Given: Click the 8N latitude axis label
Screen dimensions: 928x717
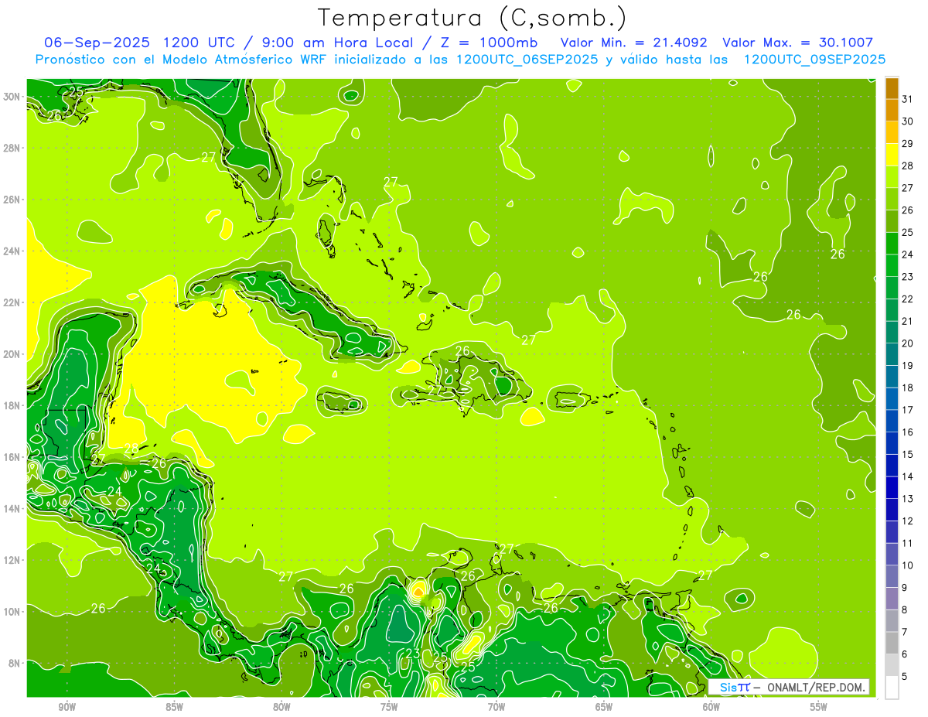Looking at the screenshot, I should click(15, 663).
